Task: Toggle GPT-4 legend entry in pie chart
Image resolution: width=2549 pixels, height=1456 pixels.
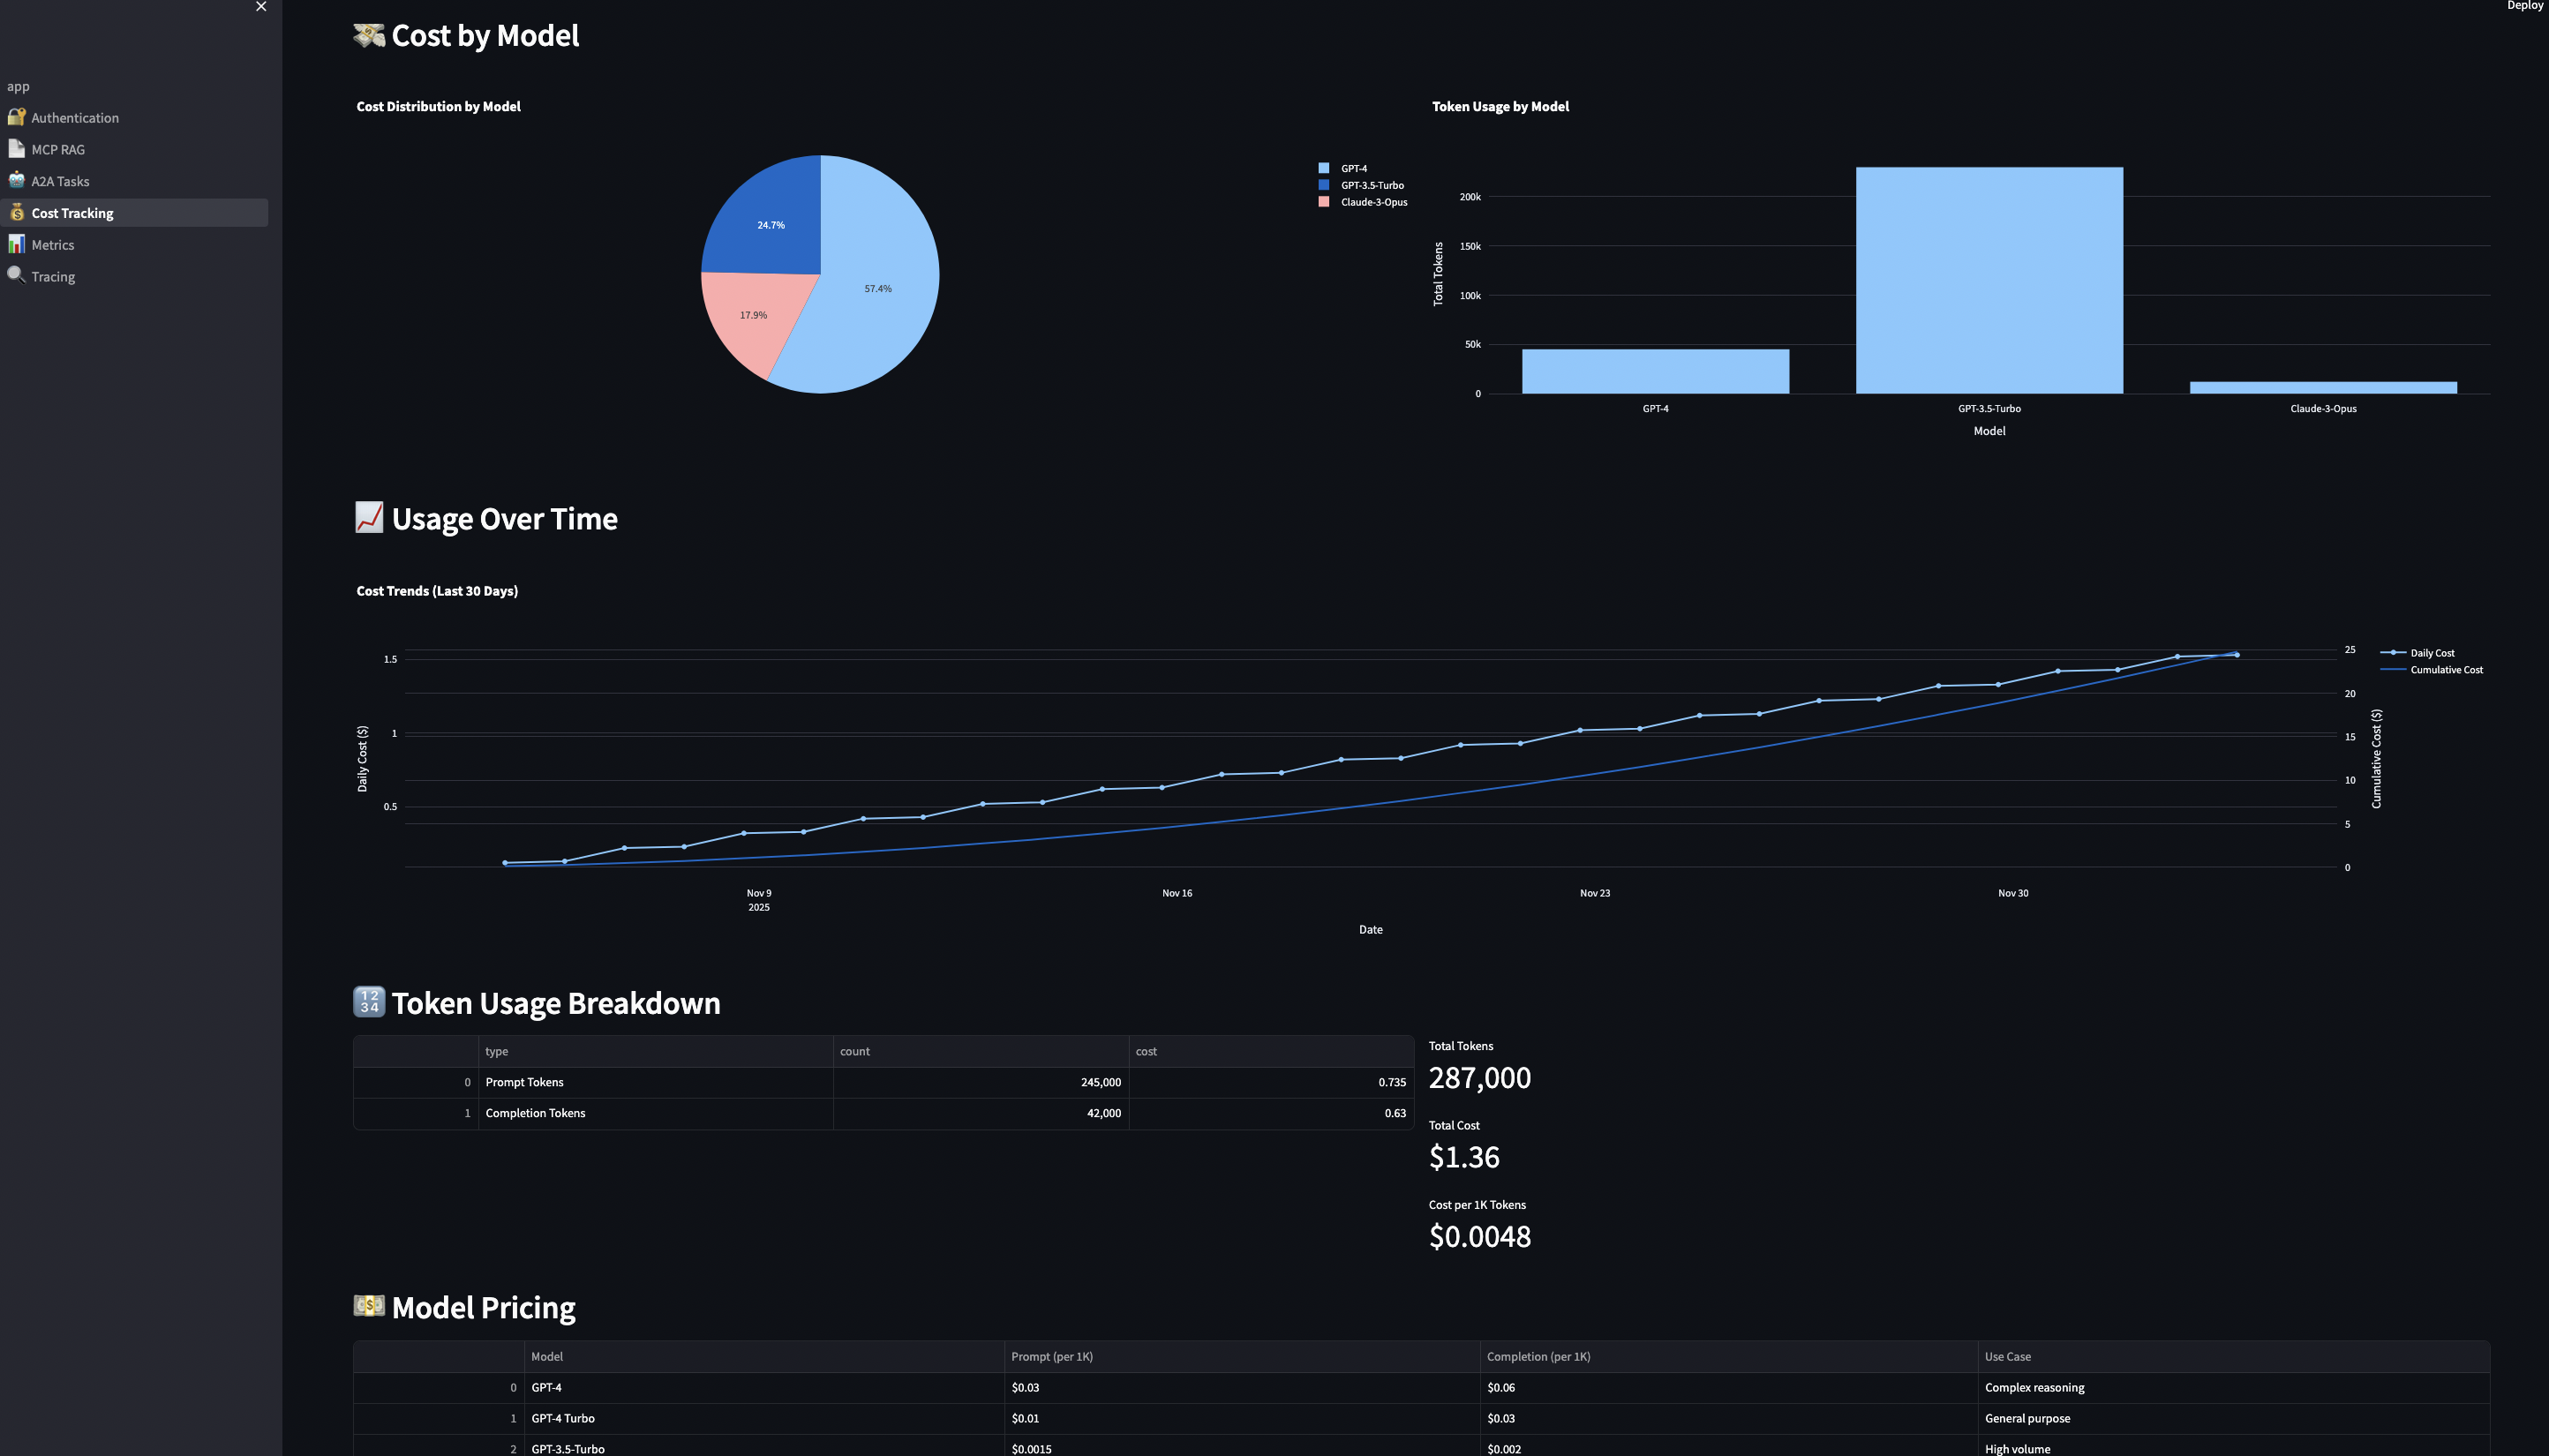Action: (1353, 169)
